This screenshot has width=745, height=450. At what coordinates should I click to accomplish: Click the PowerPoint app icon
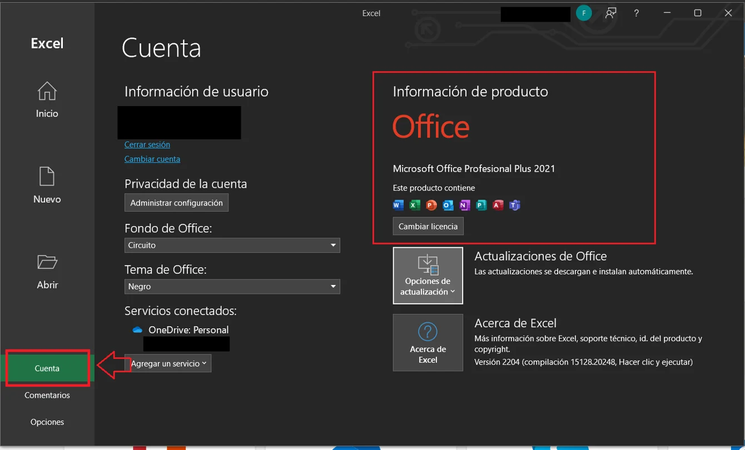(x=431, y=206)
